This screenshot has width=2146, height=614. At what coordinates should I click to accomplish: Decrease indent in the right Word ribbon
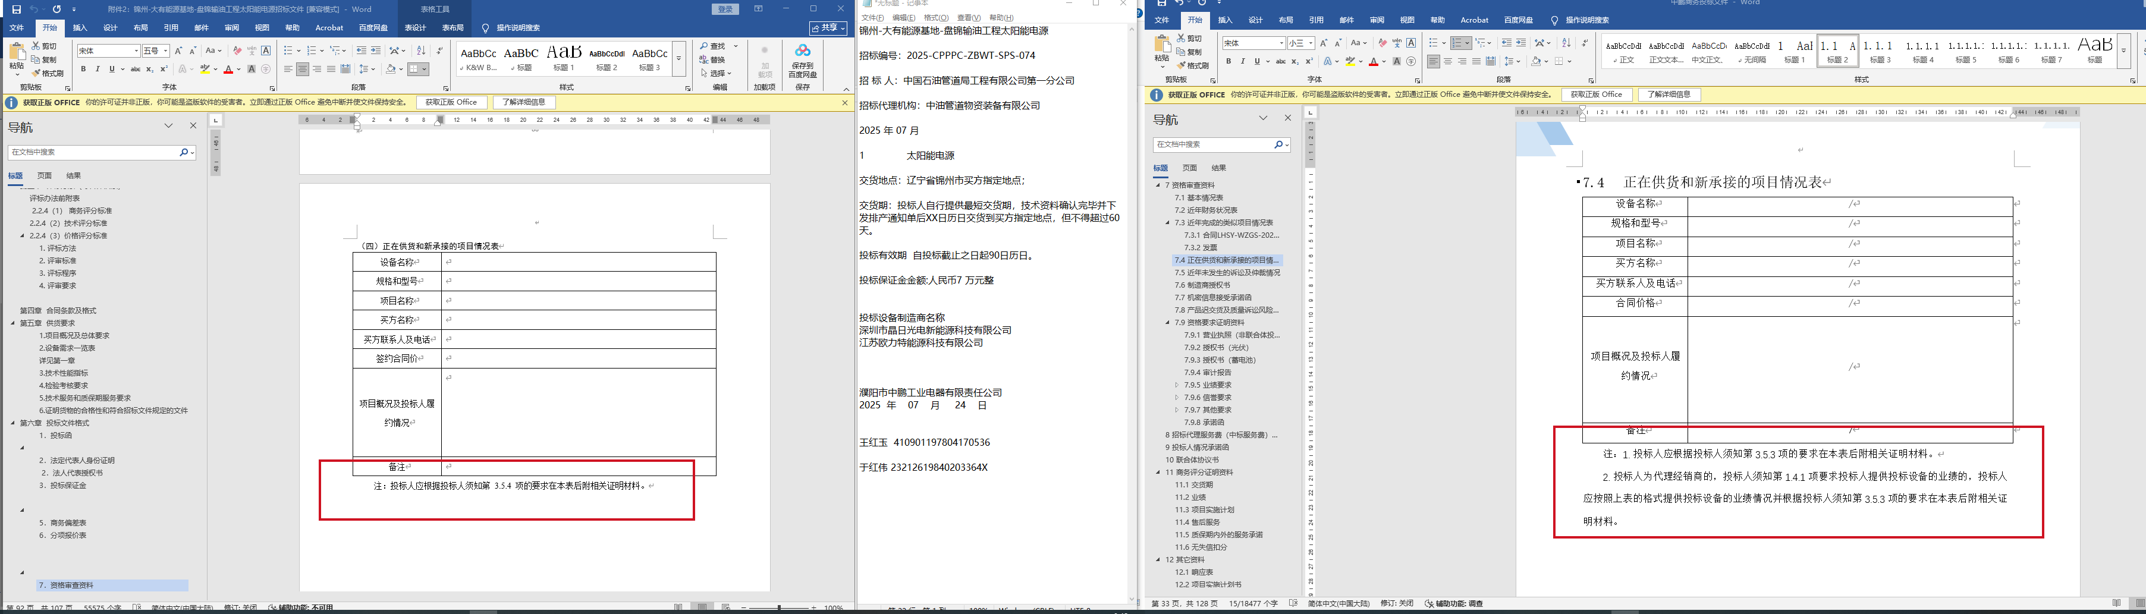pyautogui.click(x=1506, y=43)
